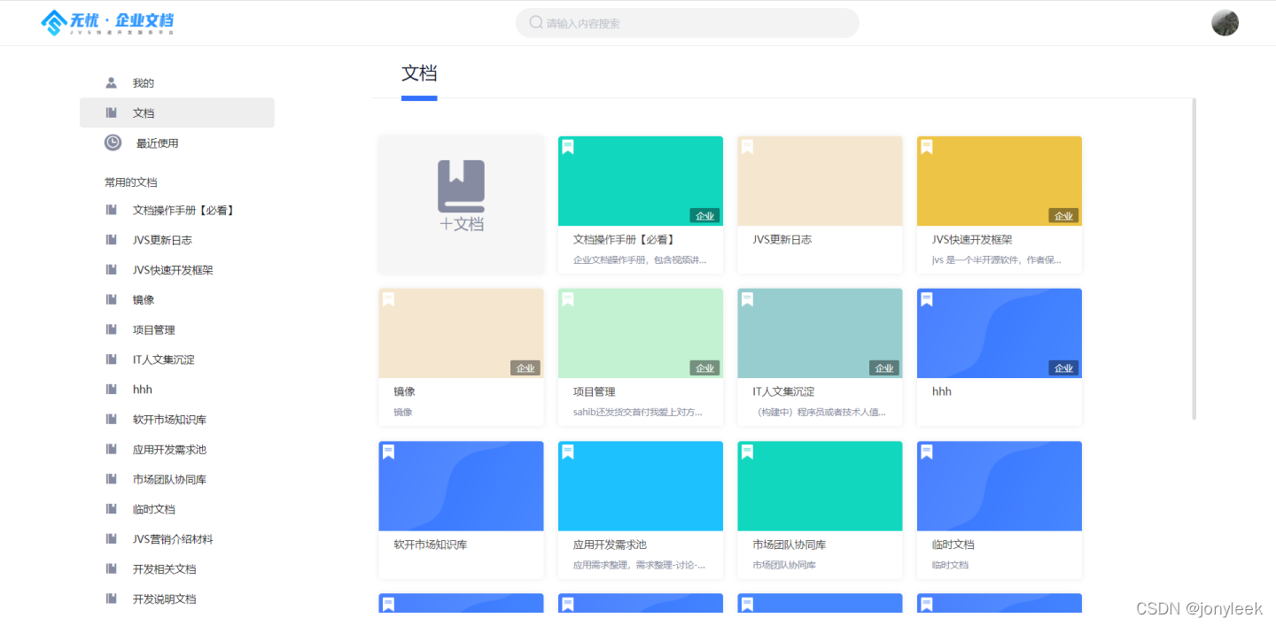This screenshot has width=1276, height=626.
Task: Click the search magnifier icon
Action: point(536,22)
